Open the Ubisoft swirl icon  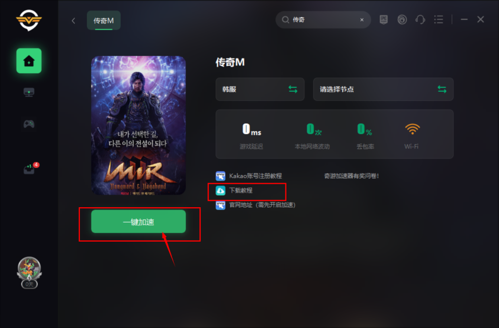tap(402, 20)
